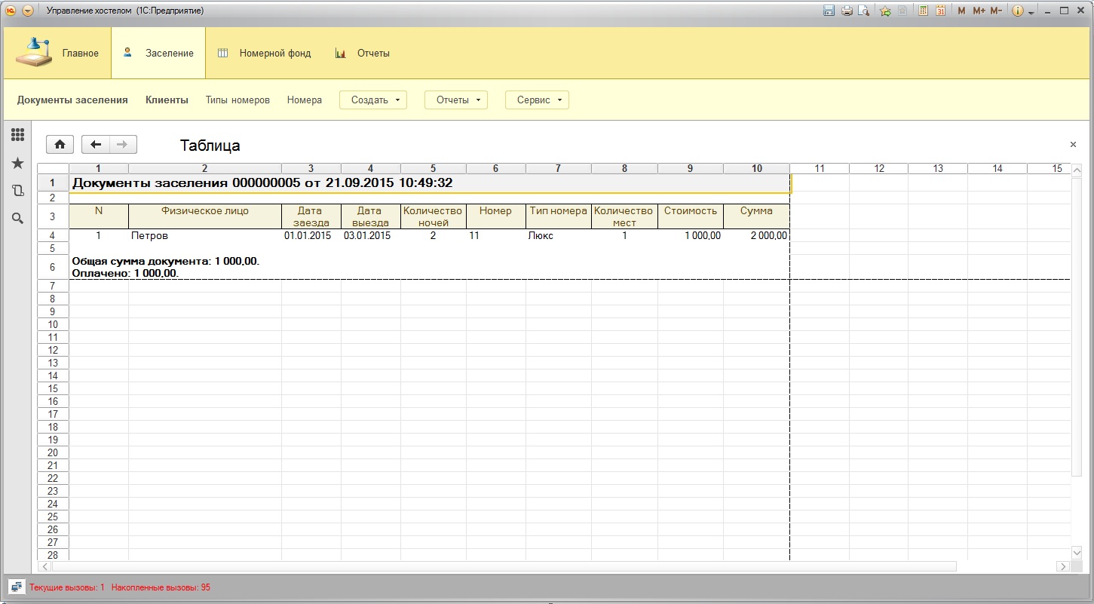The image size is (1094, 604).
Task: Select column header 11 of the spreadsheet
Action: pyautogui.click(x=820, y=169)
